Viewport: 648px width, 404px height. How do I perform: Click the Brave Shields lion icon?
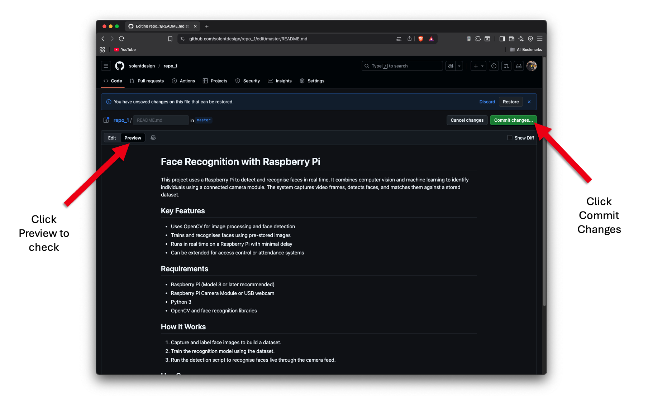pyautogui.click(x=421, y=39)
